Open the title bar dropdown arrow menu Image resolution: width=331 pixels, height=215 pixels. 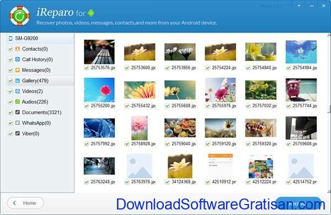[x=299, y=6]
